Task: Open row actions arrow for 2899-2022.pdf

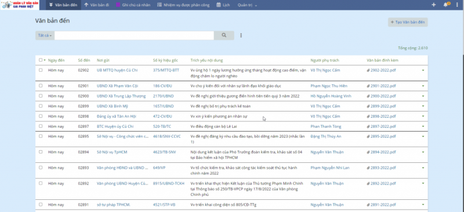Action: 423,106
